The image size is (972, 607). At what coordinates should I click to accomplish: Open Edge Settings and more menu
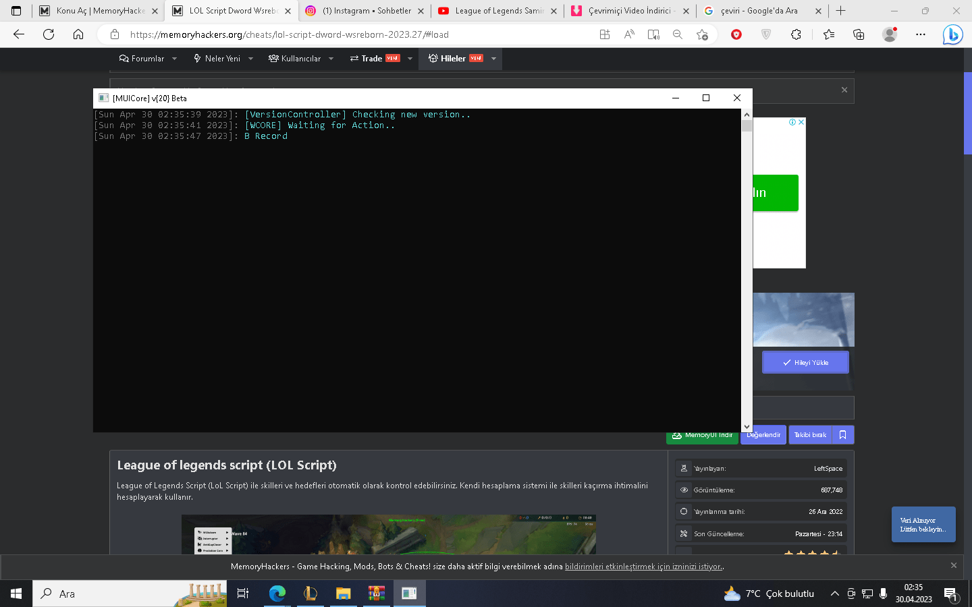coord(921,34)
